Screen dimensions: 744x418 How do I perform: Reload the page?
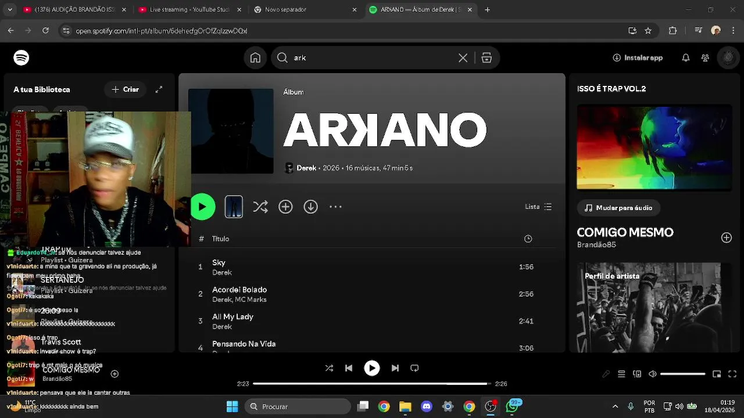coord(45,31)
